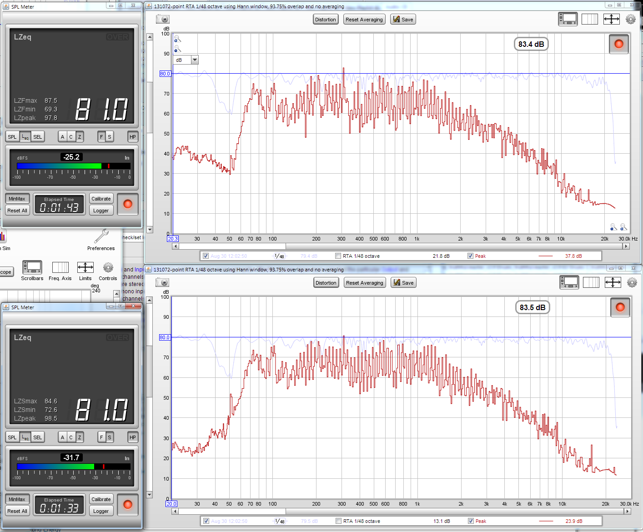Select SPL mode in top SPL Meter
Image resolution: width=643 pixels, height=532 pixels.
[12, 137]
